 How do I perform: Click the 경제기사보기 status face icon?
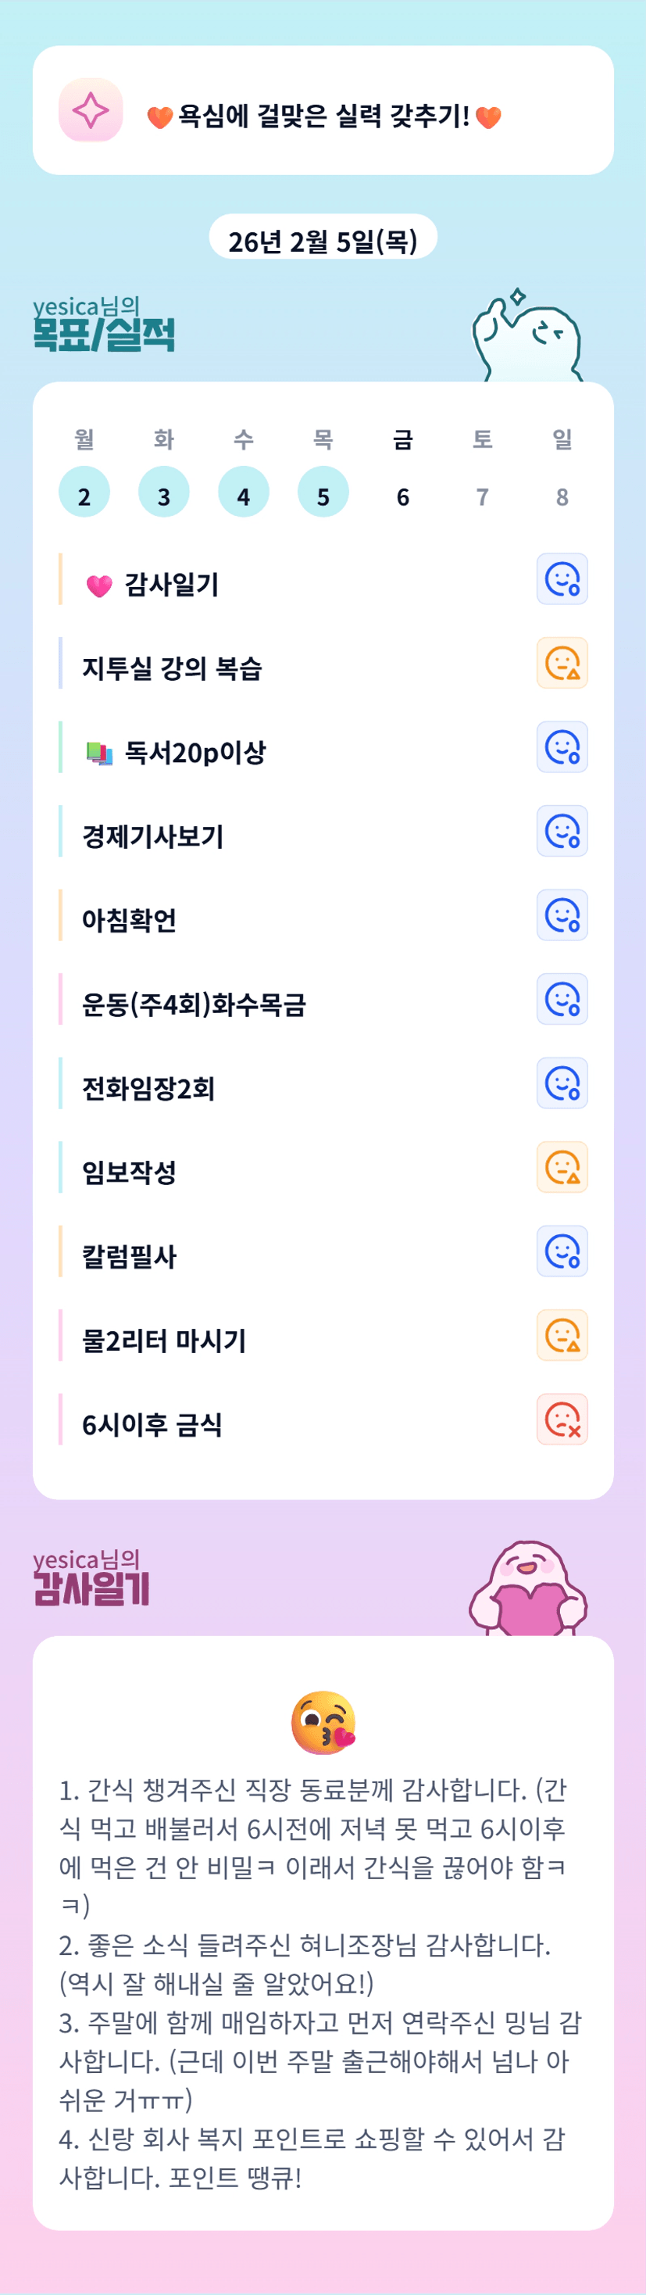pos(562,831)
